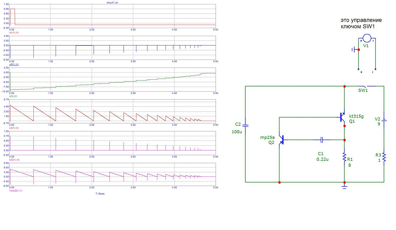The width and height of the screenshot is (396, 230).
Task: Click the 'C1' label above 0.22u
Action: (x=320, y=153)
